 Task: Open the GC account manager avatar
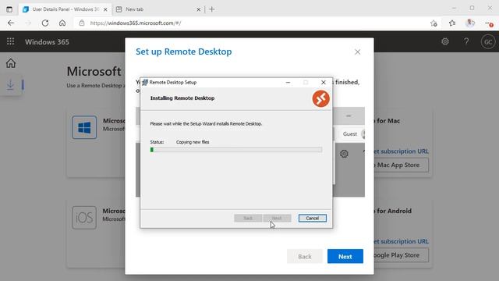pyautogui.click(x=488, y=41)
